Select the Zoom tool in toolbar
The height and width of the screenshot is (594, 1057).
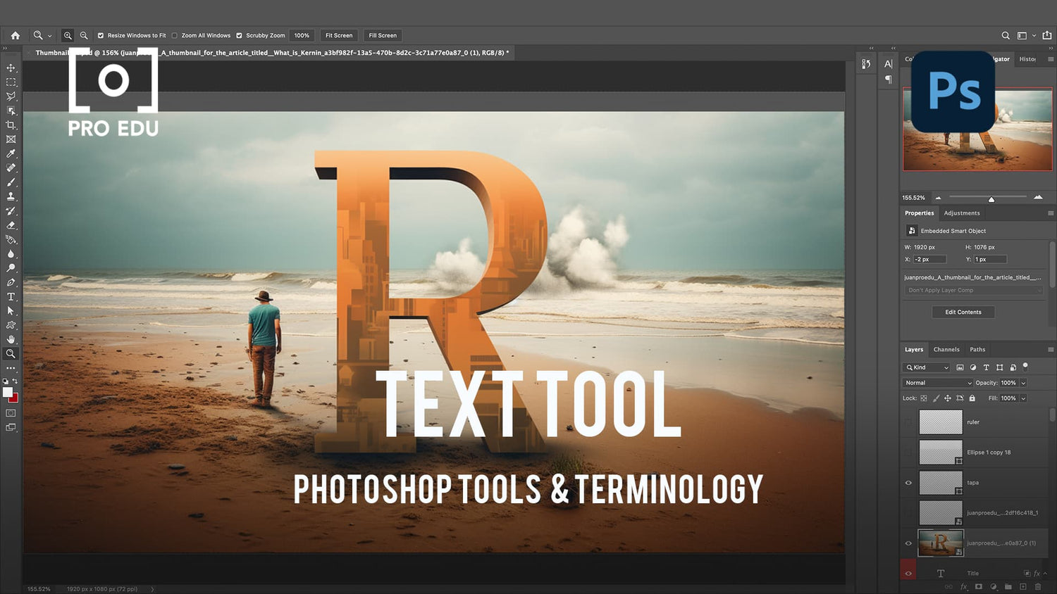coord(11,353)
